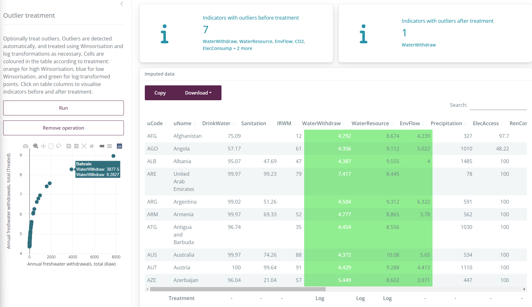Click Angola ElecAccess value 48.22
This screenshot has height=307, width=532.
(503, 149)
